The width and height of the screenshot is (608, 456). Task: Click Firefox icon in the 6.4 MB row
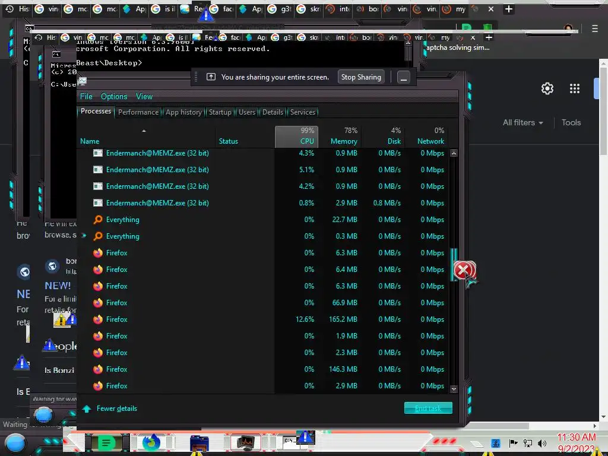tap(98, 270)
